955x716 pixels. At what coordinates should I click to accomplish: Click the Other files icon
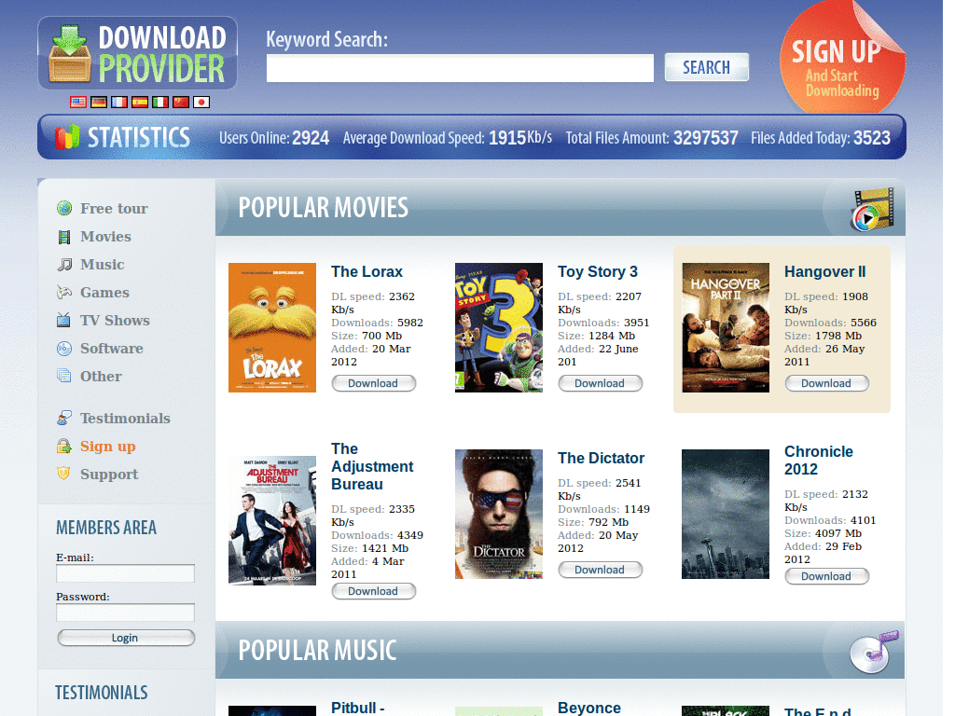(x=64, y=376)
